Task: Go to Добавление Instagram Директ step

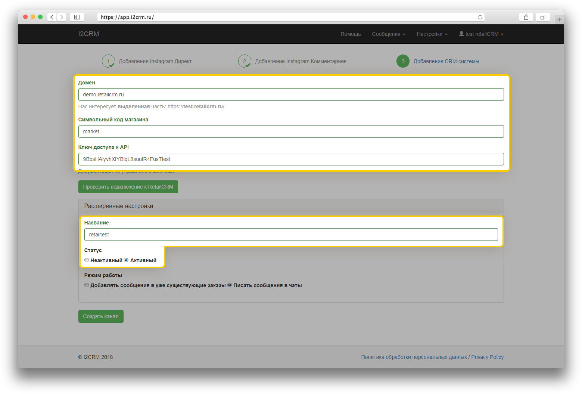Action: (x=155, y=61)
